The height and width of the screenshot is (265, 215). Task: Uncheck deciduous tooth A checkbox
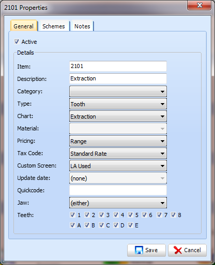click(72, 225)
